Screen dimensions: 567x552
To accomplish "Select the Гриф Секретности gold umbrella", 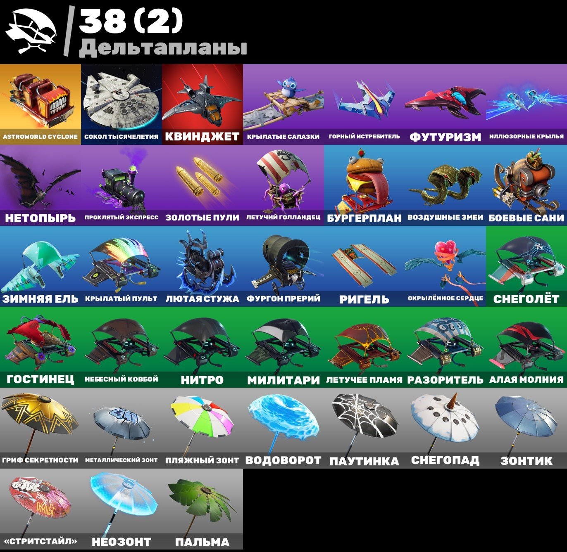I will point(40,428).
